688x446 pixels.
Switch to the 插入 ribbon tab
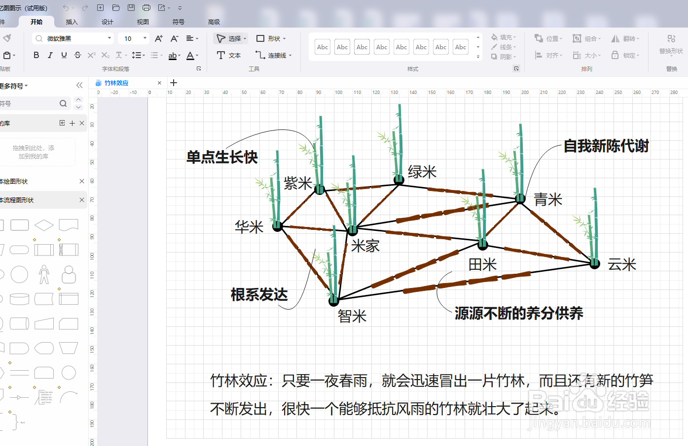click(x=71, y=22)
